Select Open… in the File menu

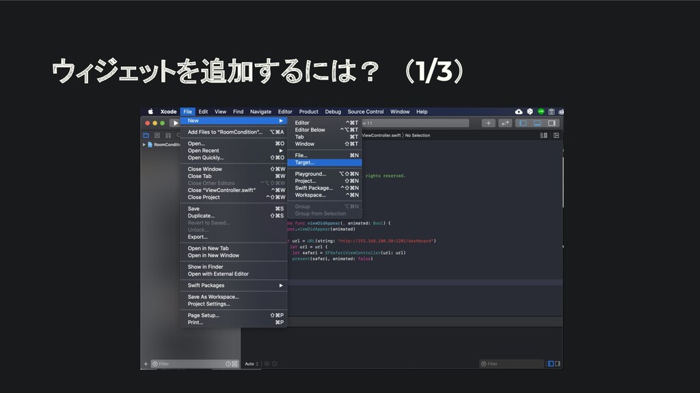point(234,143)
